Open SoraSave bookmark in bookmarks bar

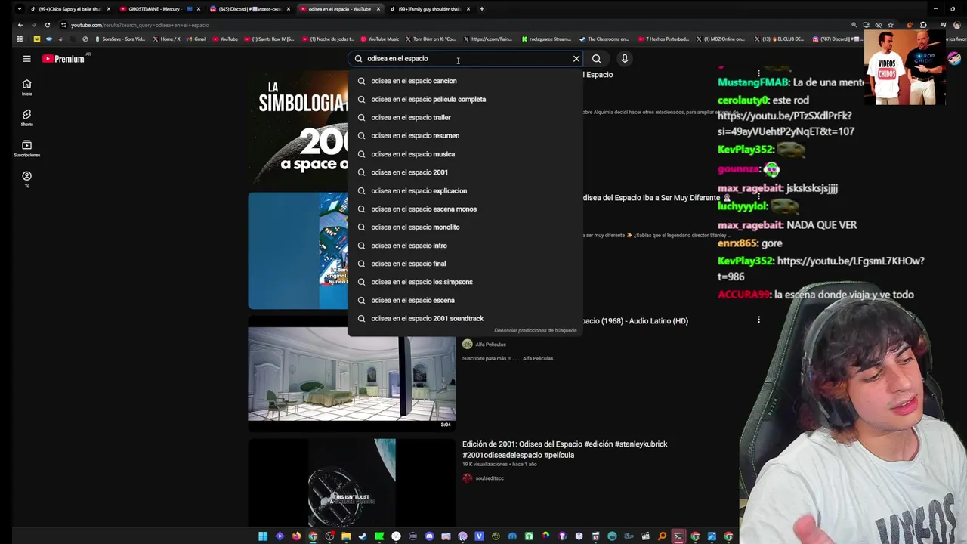pyautogui.click(x=119, y=39)
